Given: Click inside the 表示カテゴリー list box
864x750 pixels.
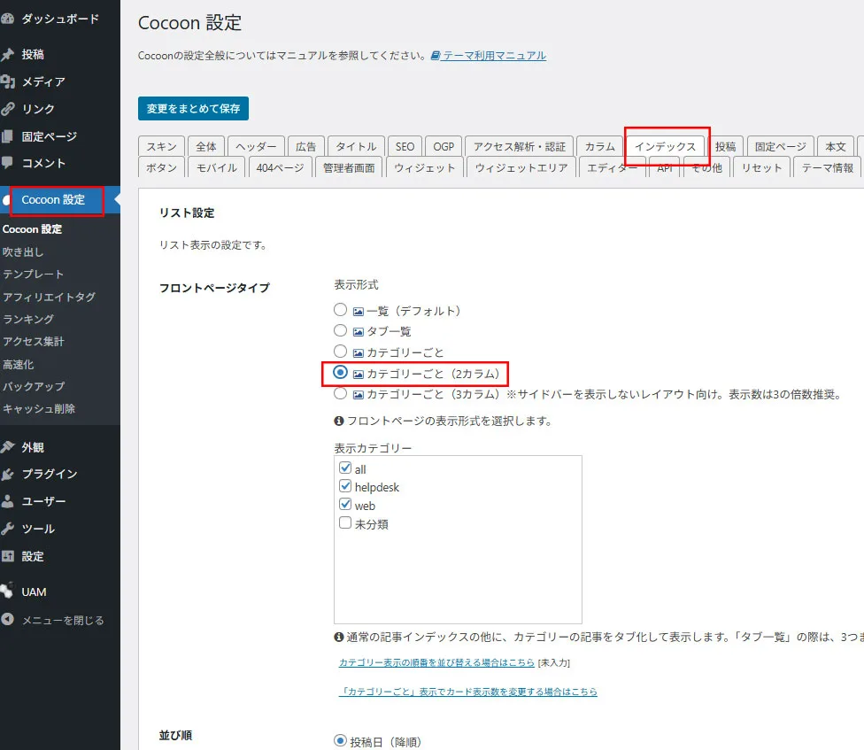Looking at the screenshot, I should (457, 576).
